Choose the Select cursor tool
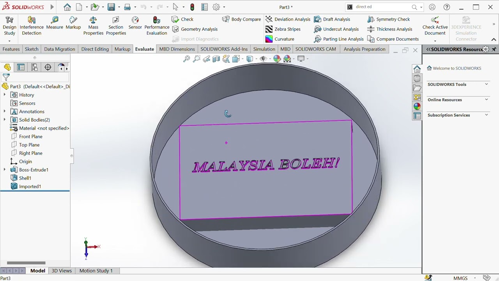The height and width of the screenshot is (281, 499). coord(175,7)
